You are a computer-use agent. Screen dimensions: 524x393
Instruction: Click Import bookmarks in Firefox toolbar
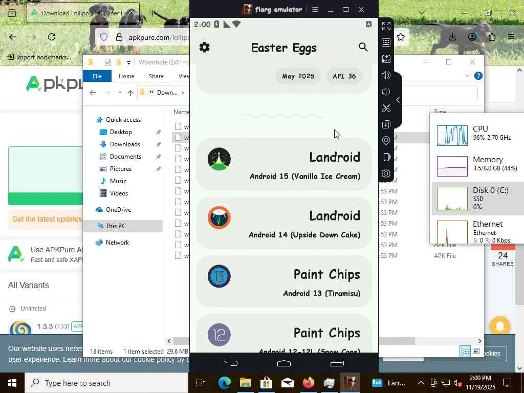click(39, 57)
